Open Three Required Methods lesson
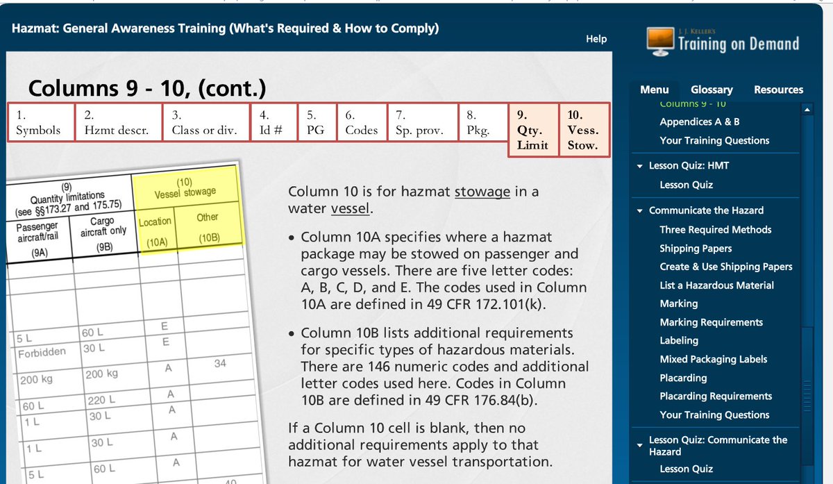This screenshot has width=833, height=484. click(x=715, y=230)
